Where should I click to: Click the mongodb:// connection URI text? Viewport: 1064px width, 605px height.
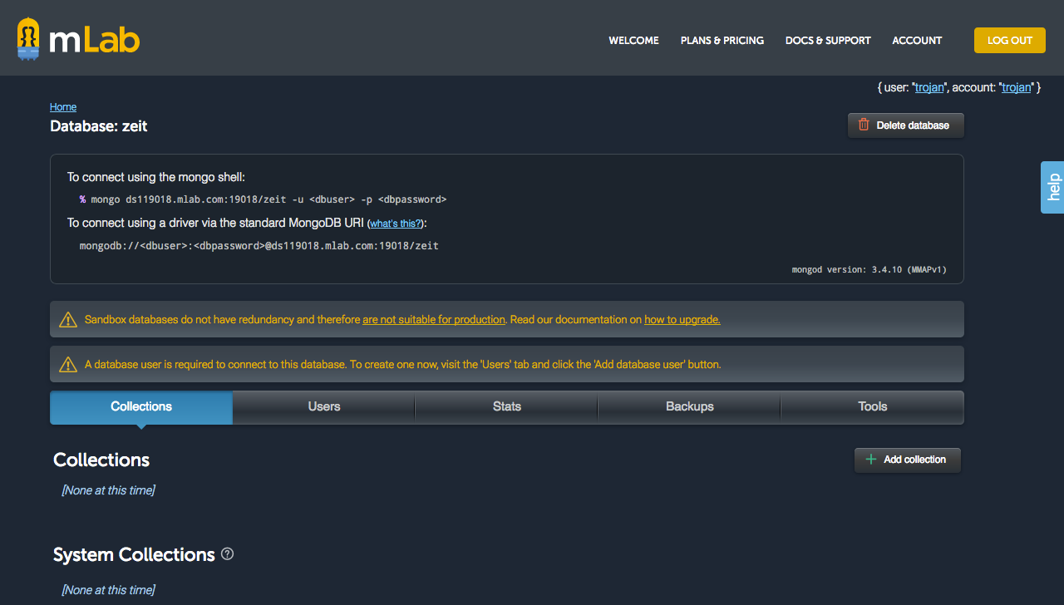(x=259, y=246)
